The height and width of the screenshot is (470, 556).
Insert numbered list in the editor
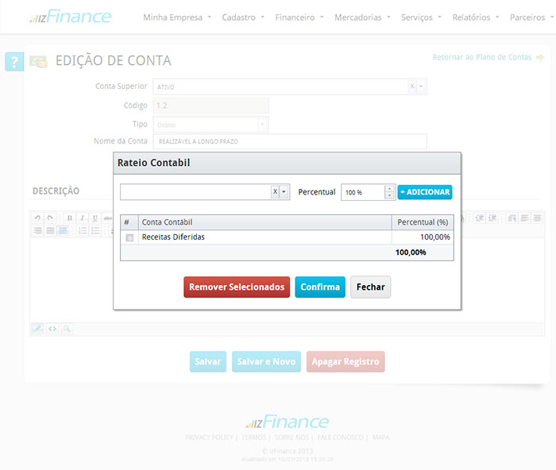83,231
